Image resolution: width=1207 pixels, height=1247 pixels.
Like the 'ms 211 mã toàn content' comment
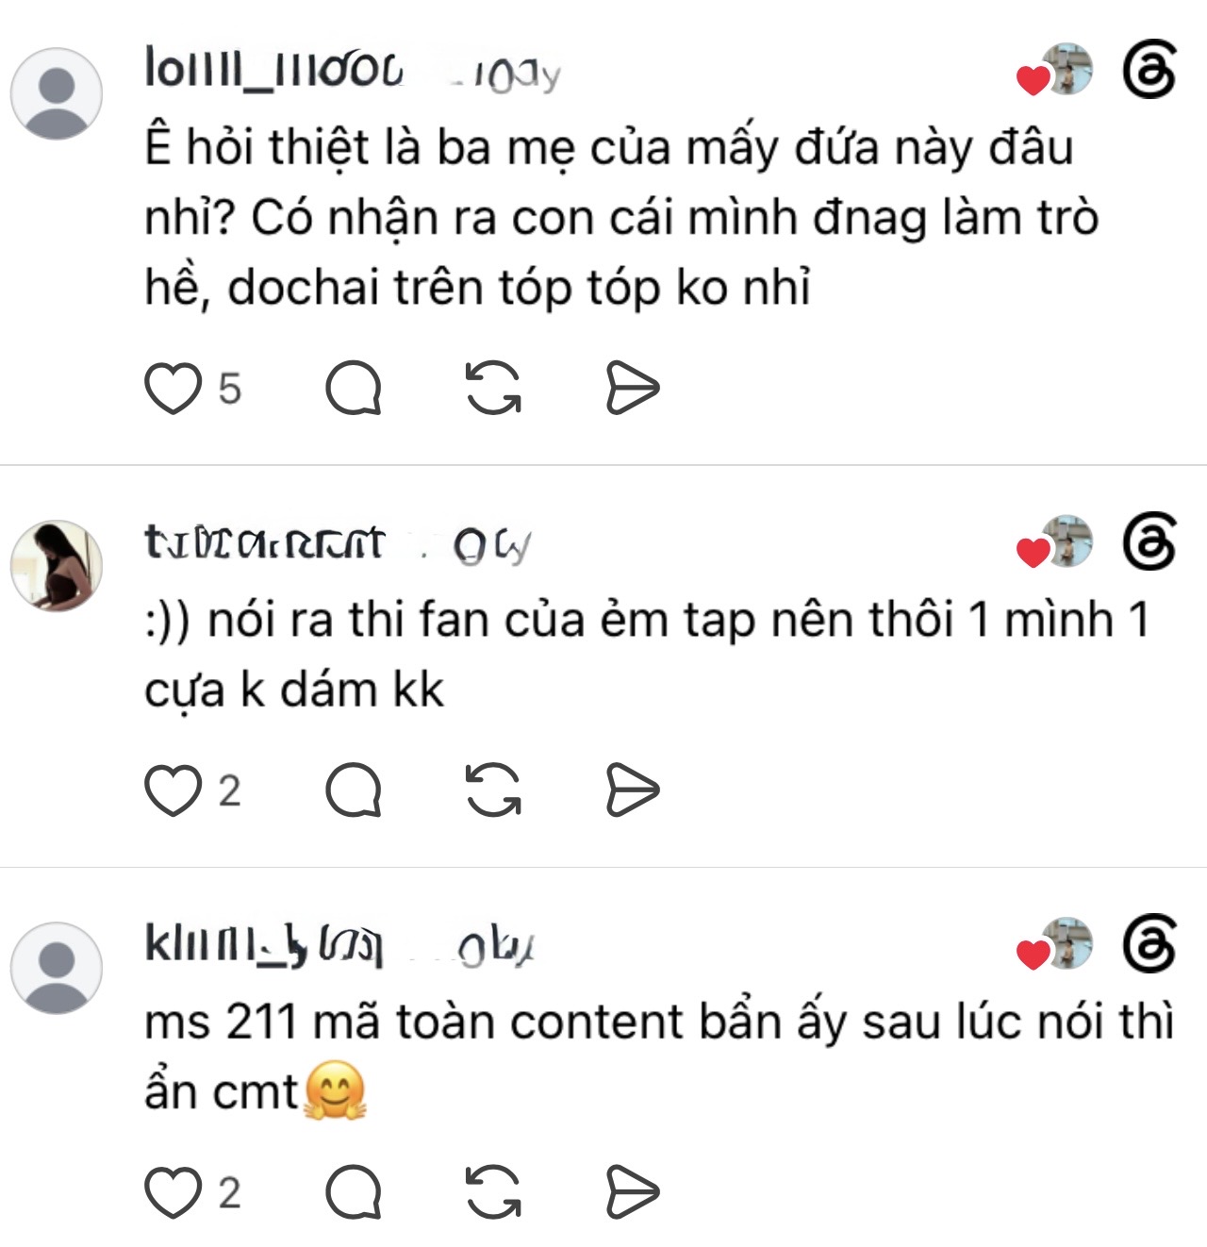(174, 1192)
